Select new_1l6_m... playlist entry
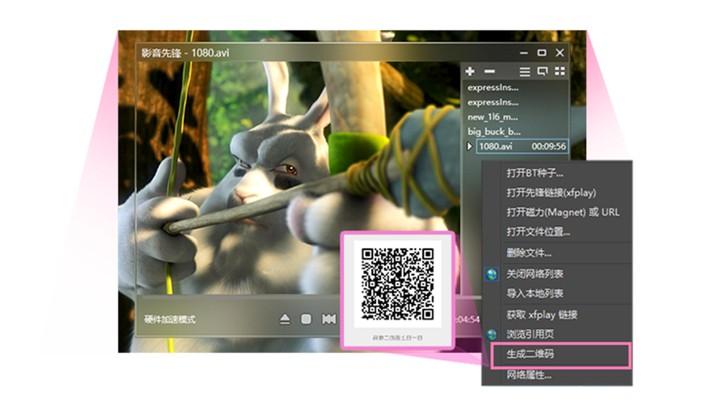 [x=492, y=117]
